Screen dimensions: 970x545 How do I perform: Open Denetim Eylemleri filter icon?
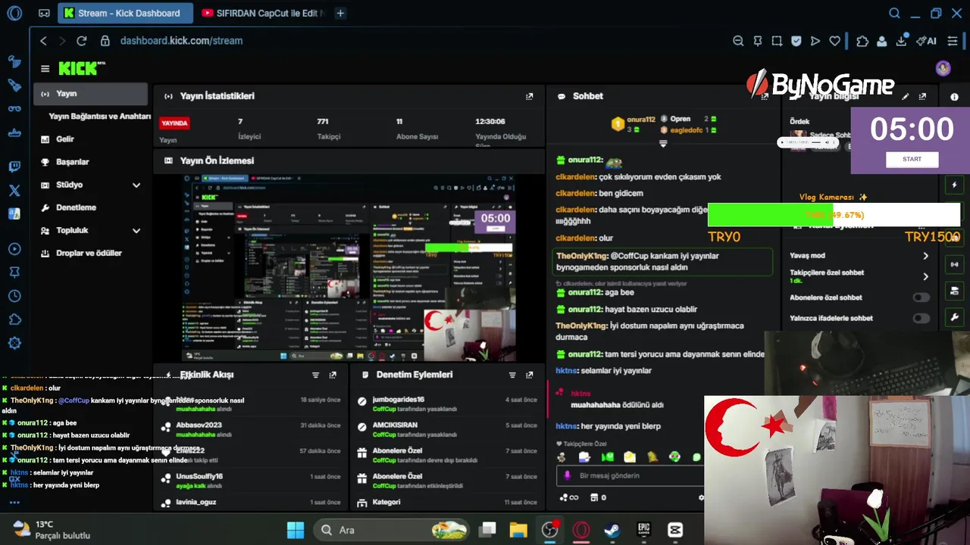click(512, 375)
